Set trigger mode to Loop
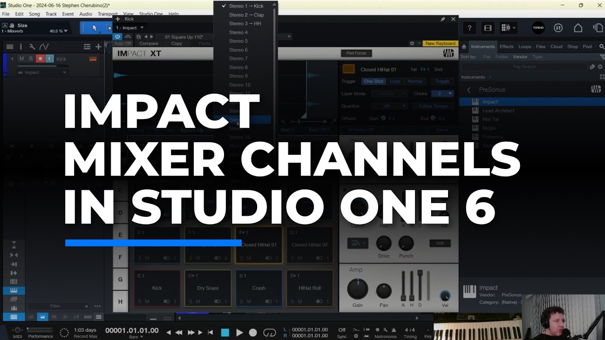This screenshot has height=340, width=605. 395,81
